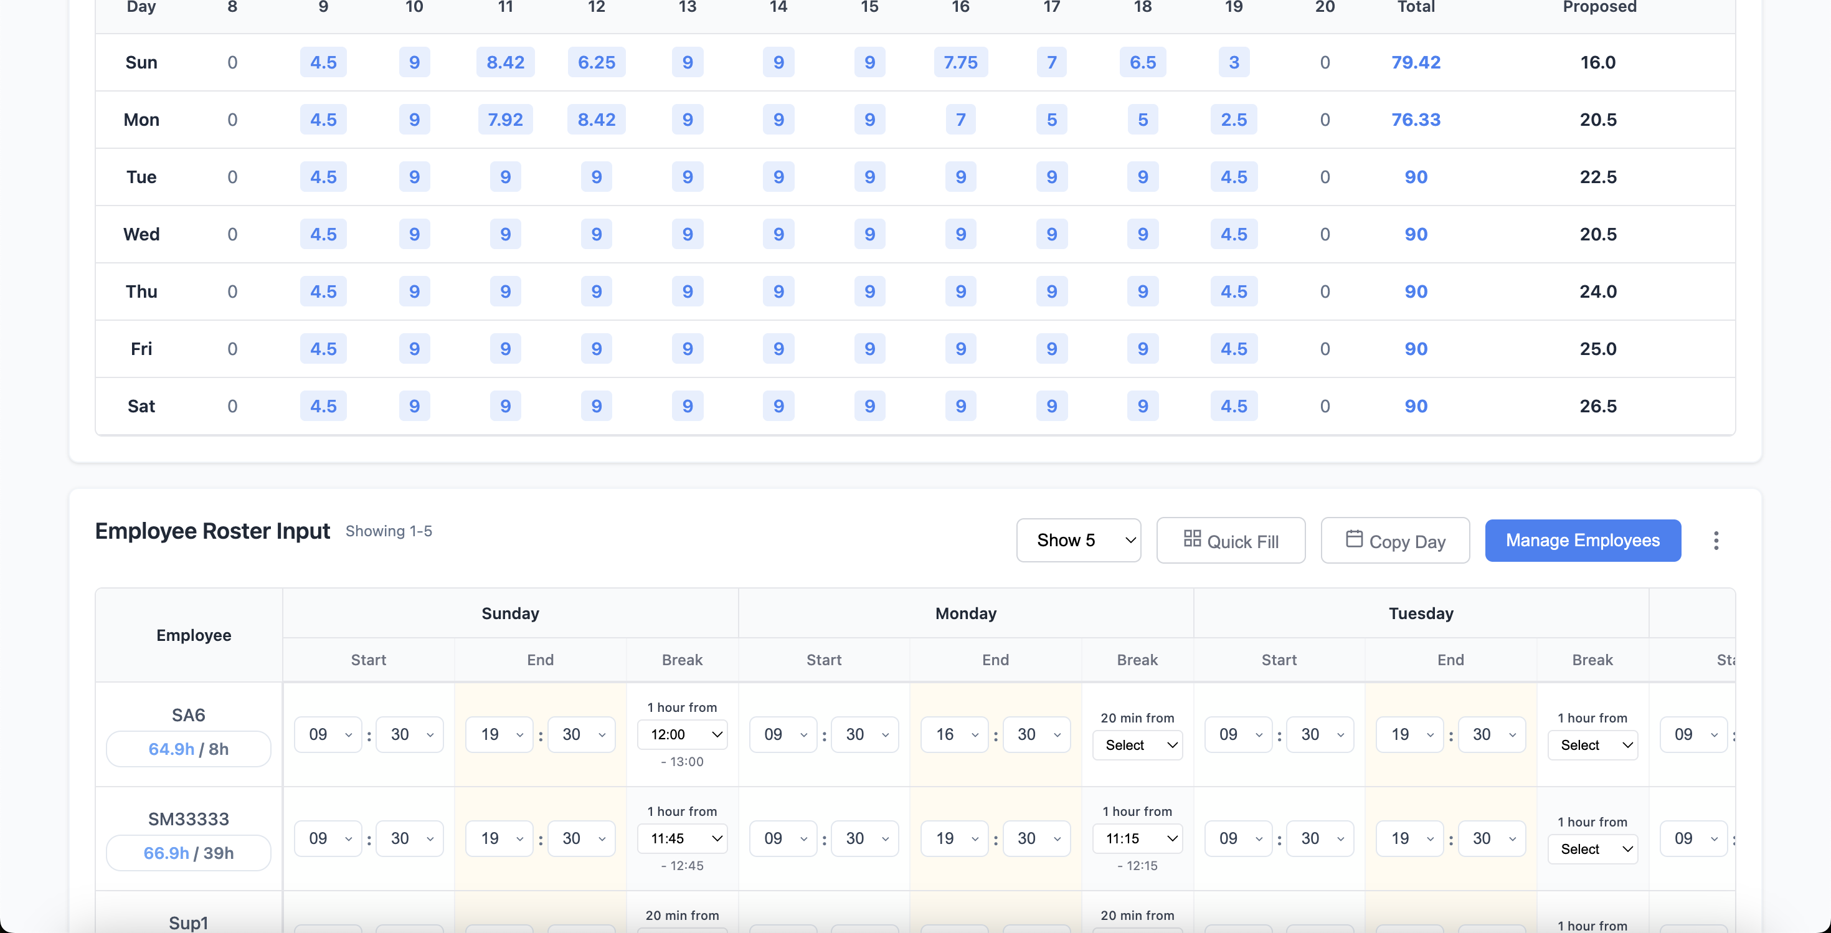This screenshot has width=1831, height=933.
Task: Select the Sup1 employee name
Action: [x=187, y=922]
